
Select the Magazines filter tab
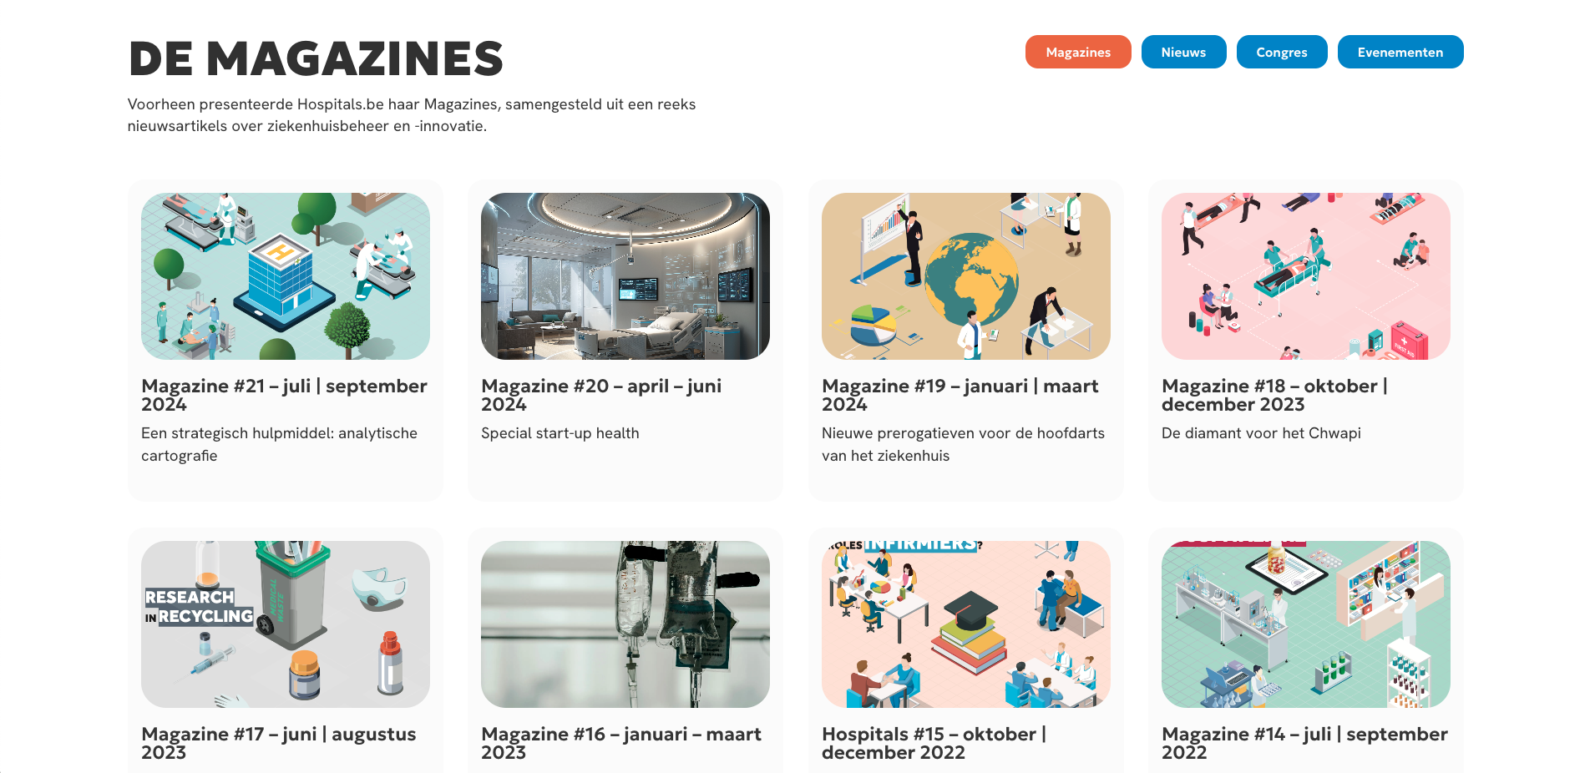coord(1077,52)
